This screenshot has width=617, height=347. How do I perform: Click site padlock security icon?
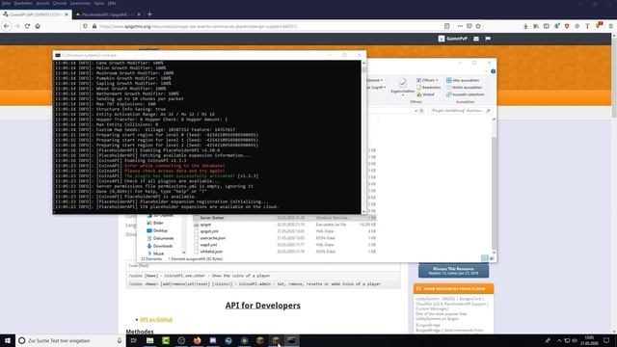[x=94, y=26]
